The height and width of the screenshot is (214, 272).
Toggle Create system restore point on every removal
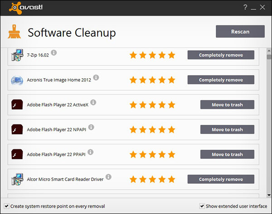coord(6,206)
